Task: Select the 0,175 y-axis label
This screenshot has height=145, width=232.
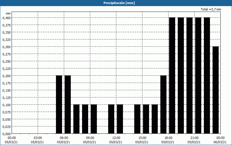Action: [x=6, y=83]
